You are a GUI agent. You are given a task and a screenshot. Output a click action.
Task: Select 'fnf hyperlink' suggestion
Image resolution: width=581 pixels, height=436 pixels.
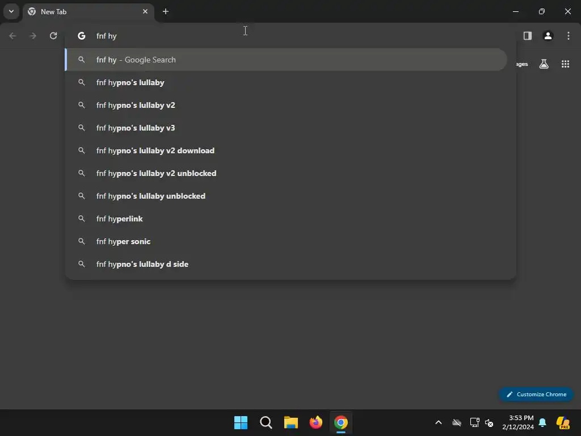(286, 219)
